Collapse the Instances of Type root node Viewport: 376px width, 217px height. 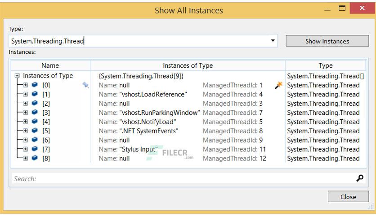[17, 76]
